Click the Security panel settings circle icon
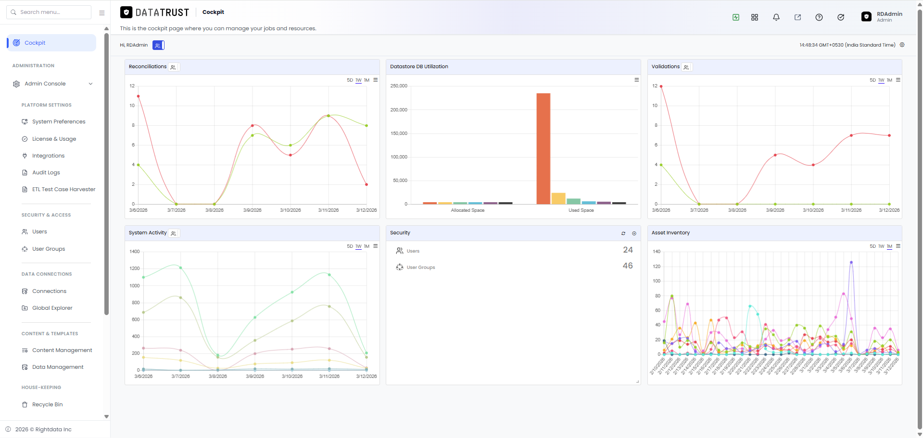Image resolution: width=923 pixels, height=438 pixels. pyautogui.click(x=634, y=233)
